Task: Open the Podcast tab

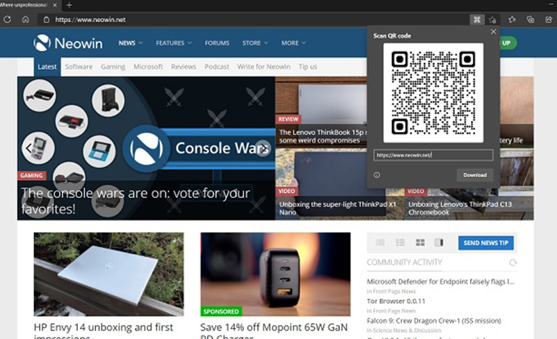Action: (217, 67)
